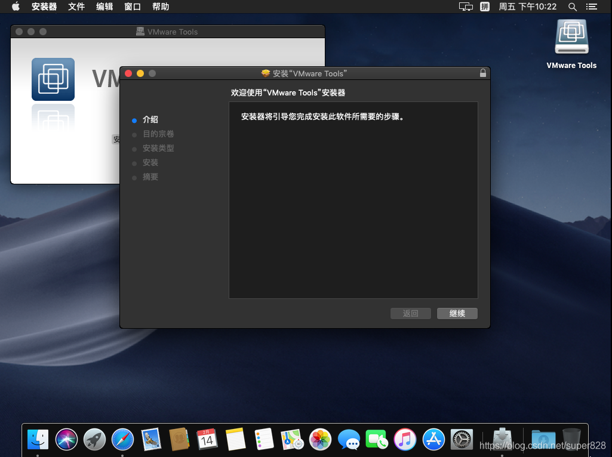Select the 摘要 step in sidebar
The height and width of the screenshot is (457, 612).
(150, 177)
